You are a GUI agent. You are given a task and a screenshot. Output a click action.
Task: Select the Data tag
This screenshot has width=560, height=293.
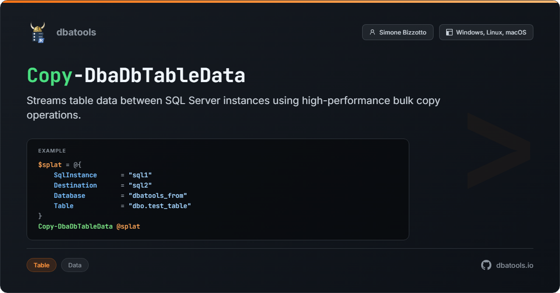[75, 265]
